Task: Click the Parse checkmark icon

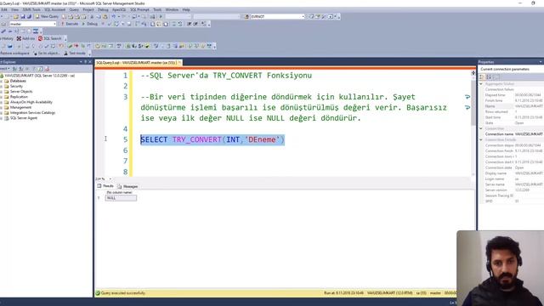Action: pyautogui.click(x=110, y=24)
